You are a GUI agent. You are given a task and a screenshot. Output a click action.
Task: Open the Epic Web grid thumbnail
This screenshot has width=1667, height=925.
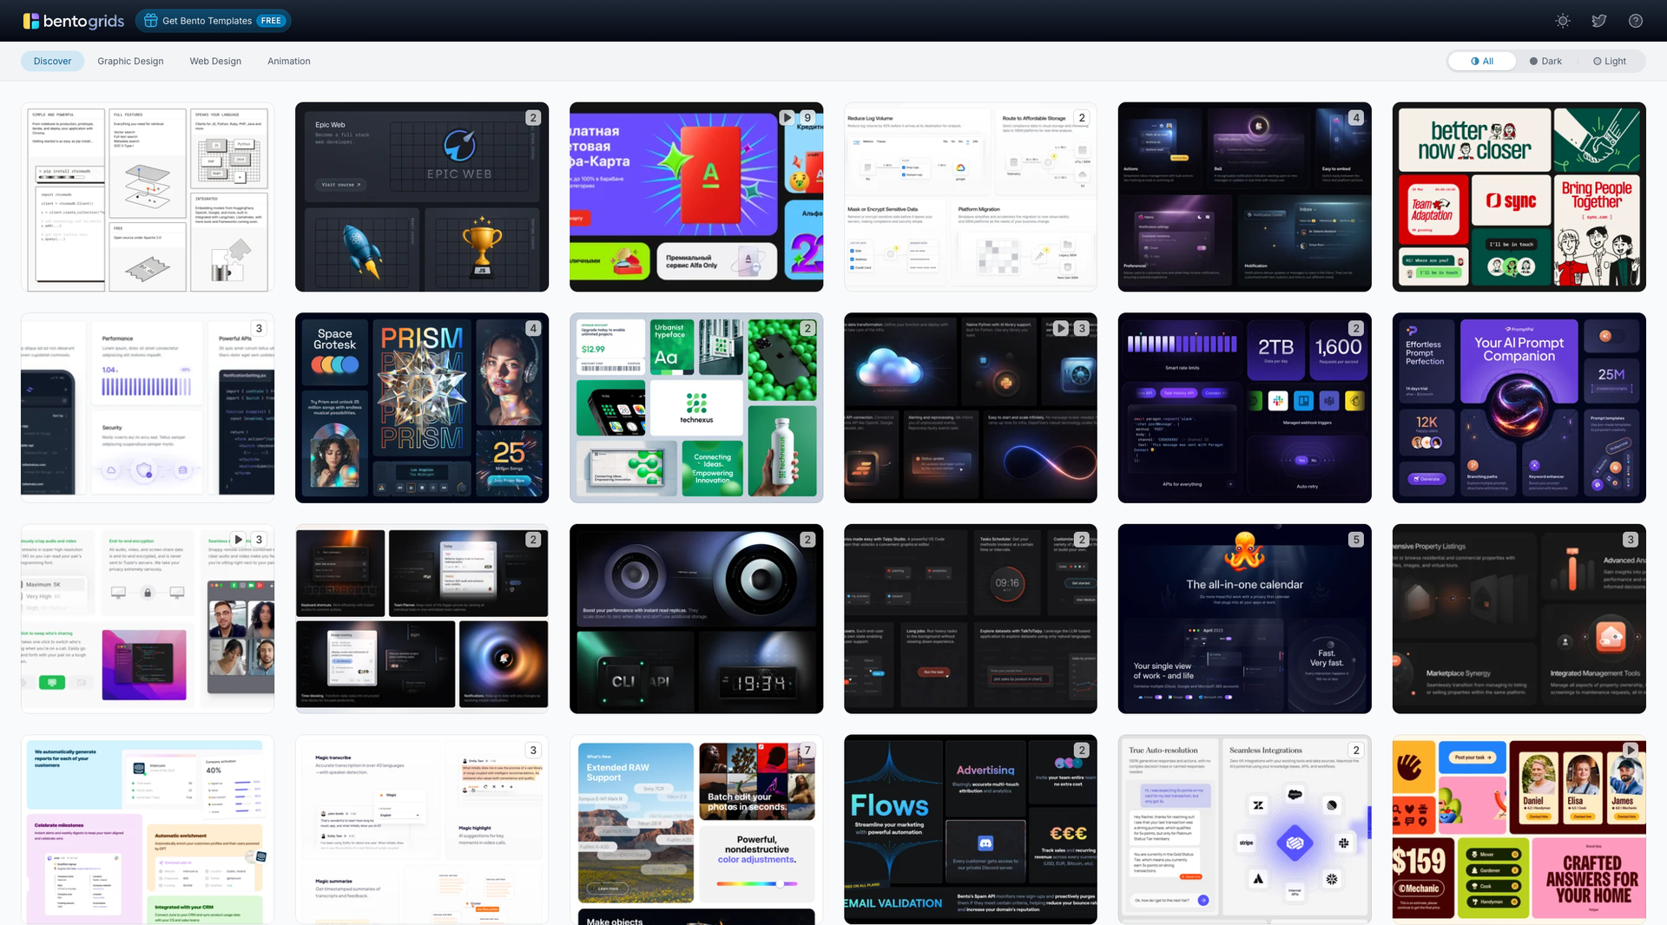click(421, 197)
